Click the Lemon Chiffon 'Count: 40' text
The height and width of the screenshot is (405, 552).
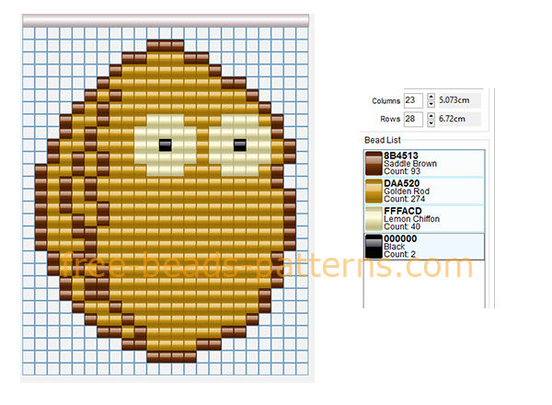point(402,226)
